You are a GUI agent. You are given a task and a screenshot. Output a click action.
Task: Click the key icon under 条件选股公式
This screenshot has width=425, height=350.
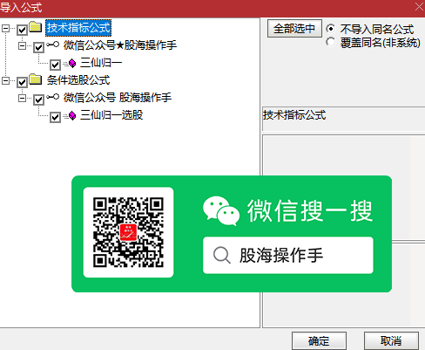tap(53, 97)
